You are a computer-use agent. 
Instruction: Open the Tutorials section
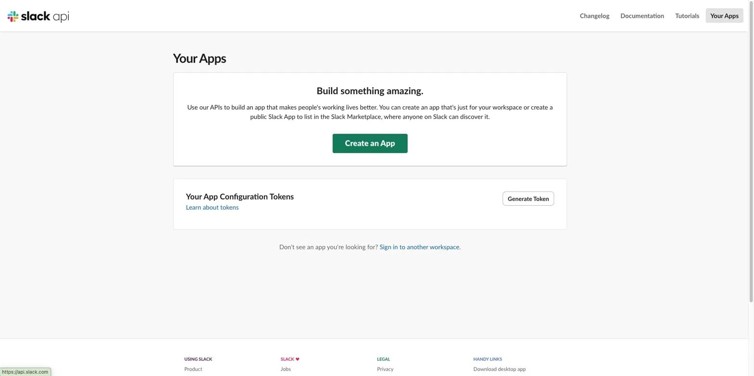point(687,16)
